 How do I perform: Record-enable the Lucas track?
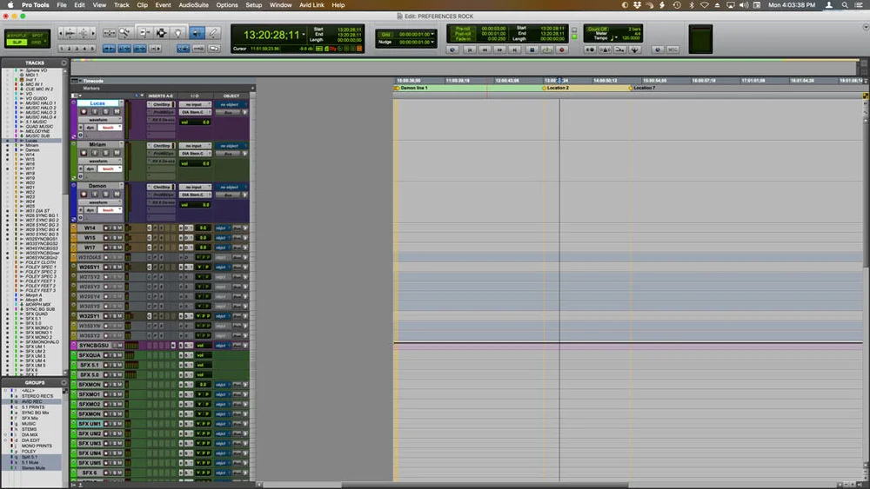[x=84, y=111]
